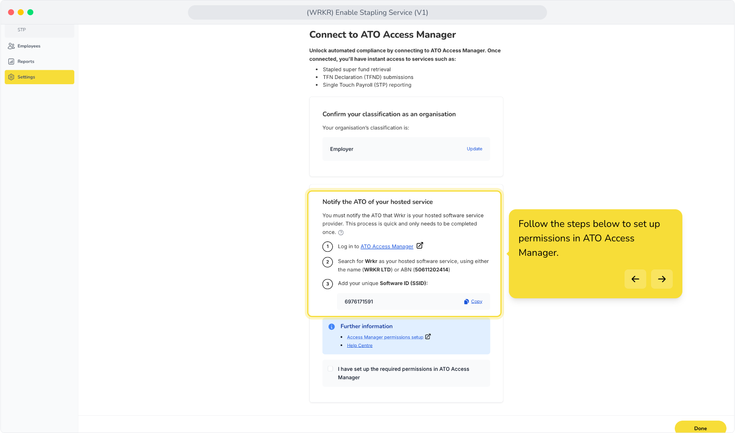Click the question mark help icon after 'once.'
735x433 pixels.
tap(341, 233)
